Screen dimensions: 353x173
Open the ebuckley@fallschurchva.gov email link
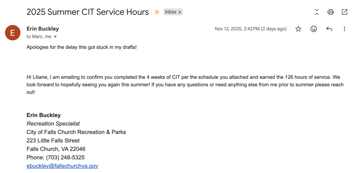coord(62,166)
